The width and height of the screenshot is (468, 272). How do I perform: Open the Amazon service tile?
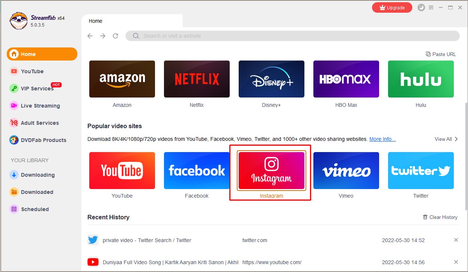point(122,79)
